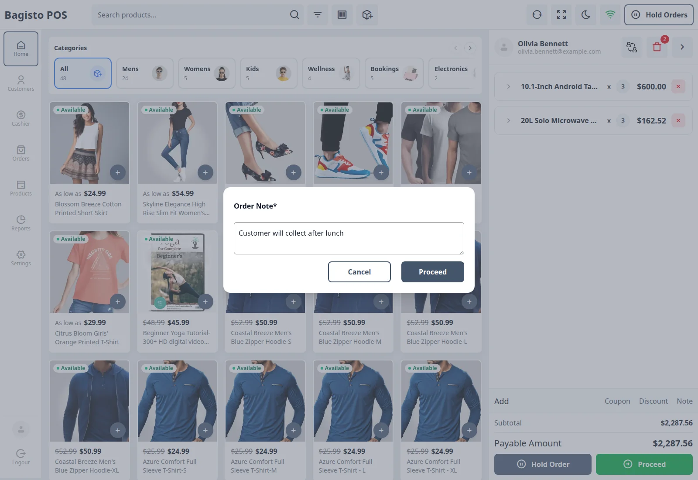The height and width of the screenshot is (480, 698).
Task: Expand the 20L Solo Microwave row
Action: coord(509,120)
